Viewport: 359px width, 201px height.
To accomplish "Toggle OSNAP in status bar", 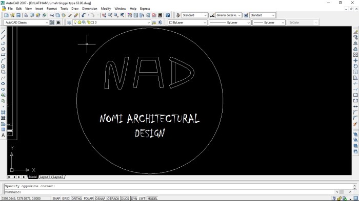I will coord(101,199).
